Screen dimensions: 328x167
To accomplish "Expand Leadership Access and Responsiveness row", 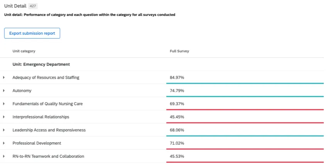I will (x=4, y=130).
